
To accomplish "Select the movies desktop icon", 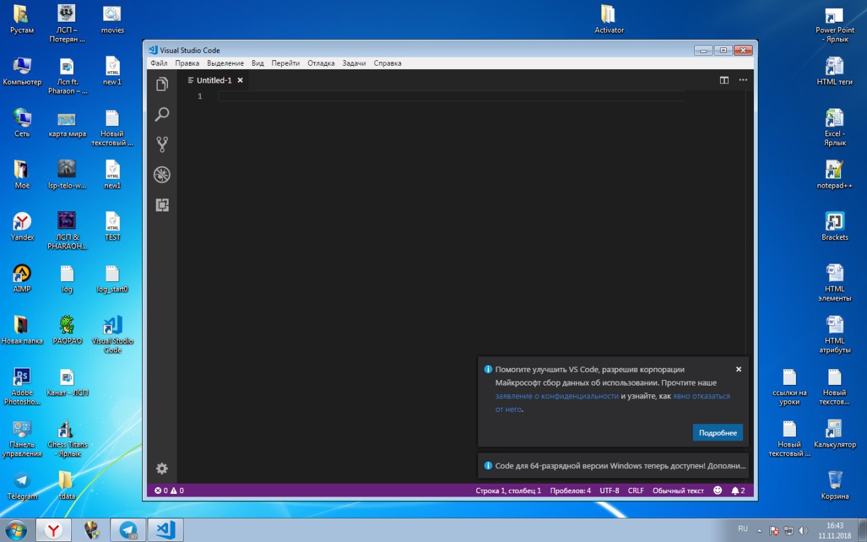I will point(112,19).
